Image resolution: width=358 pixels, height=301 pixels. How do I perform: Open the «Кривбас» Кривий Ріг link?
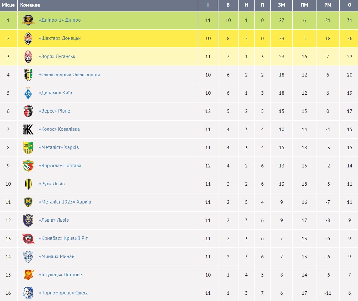63,238
